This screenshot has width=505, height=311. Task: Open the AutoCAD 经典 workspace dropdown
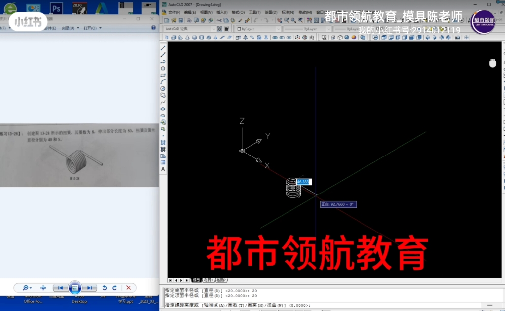(x=214, y=29)
